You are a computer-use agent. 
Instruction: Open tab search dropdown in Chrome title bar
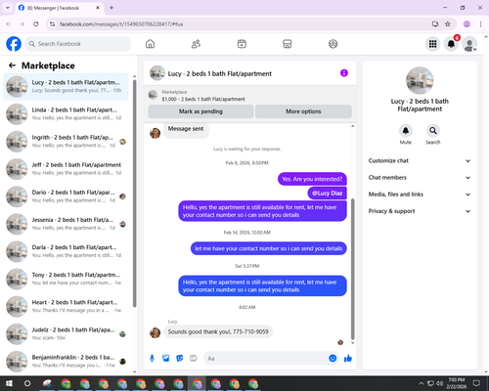pos(8,8)
